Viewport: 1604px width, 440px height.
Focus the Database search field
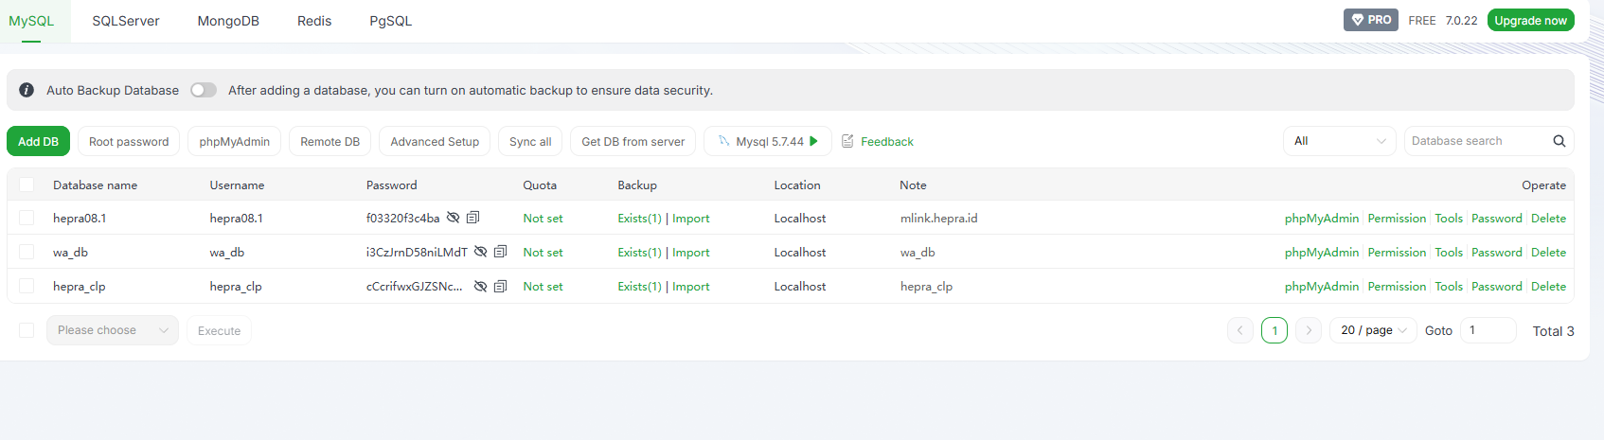1477,141
